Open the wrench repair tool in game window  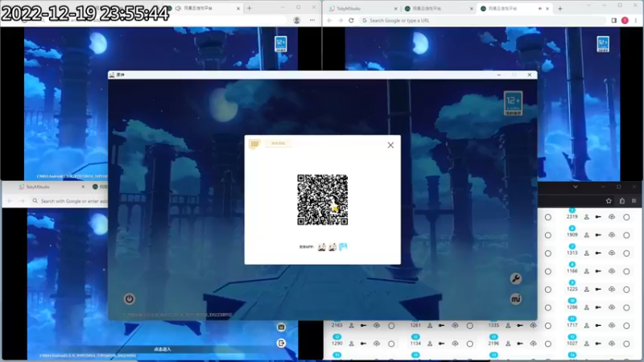(516, 278)
